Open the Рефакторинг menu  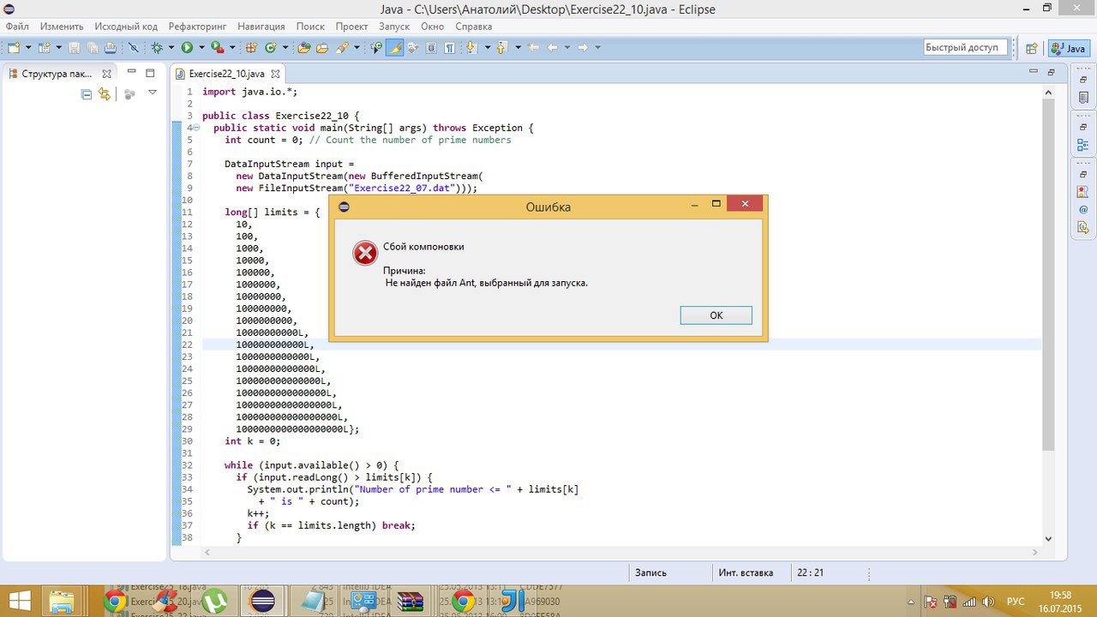(197, 27)
